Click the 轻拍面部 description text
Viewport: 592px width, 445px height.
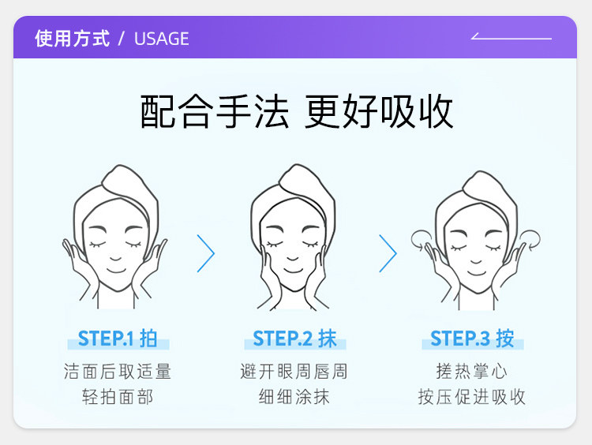118,397
